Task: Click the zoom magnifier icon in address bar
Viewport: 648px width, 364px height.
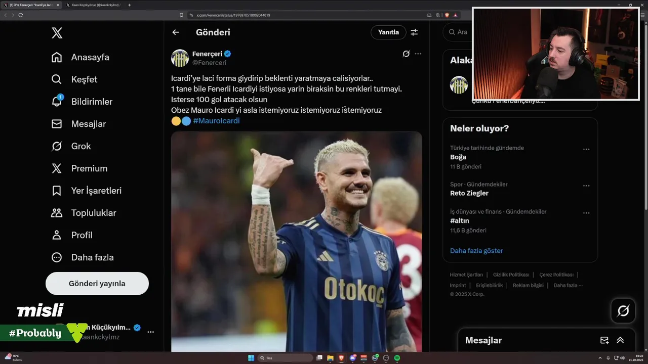Action: click(438, 15)
